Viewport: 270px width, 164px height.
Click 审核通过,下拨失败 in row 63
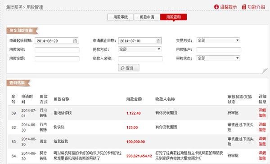pos(240,141)
